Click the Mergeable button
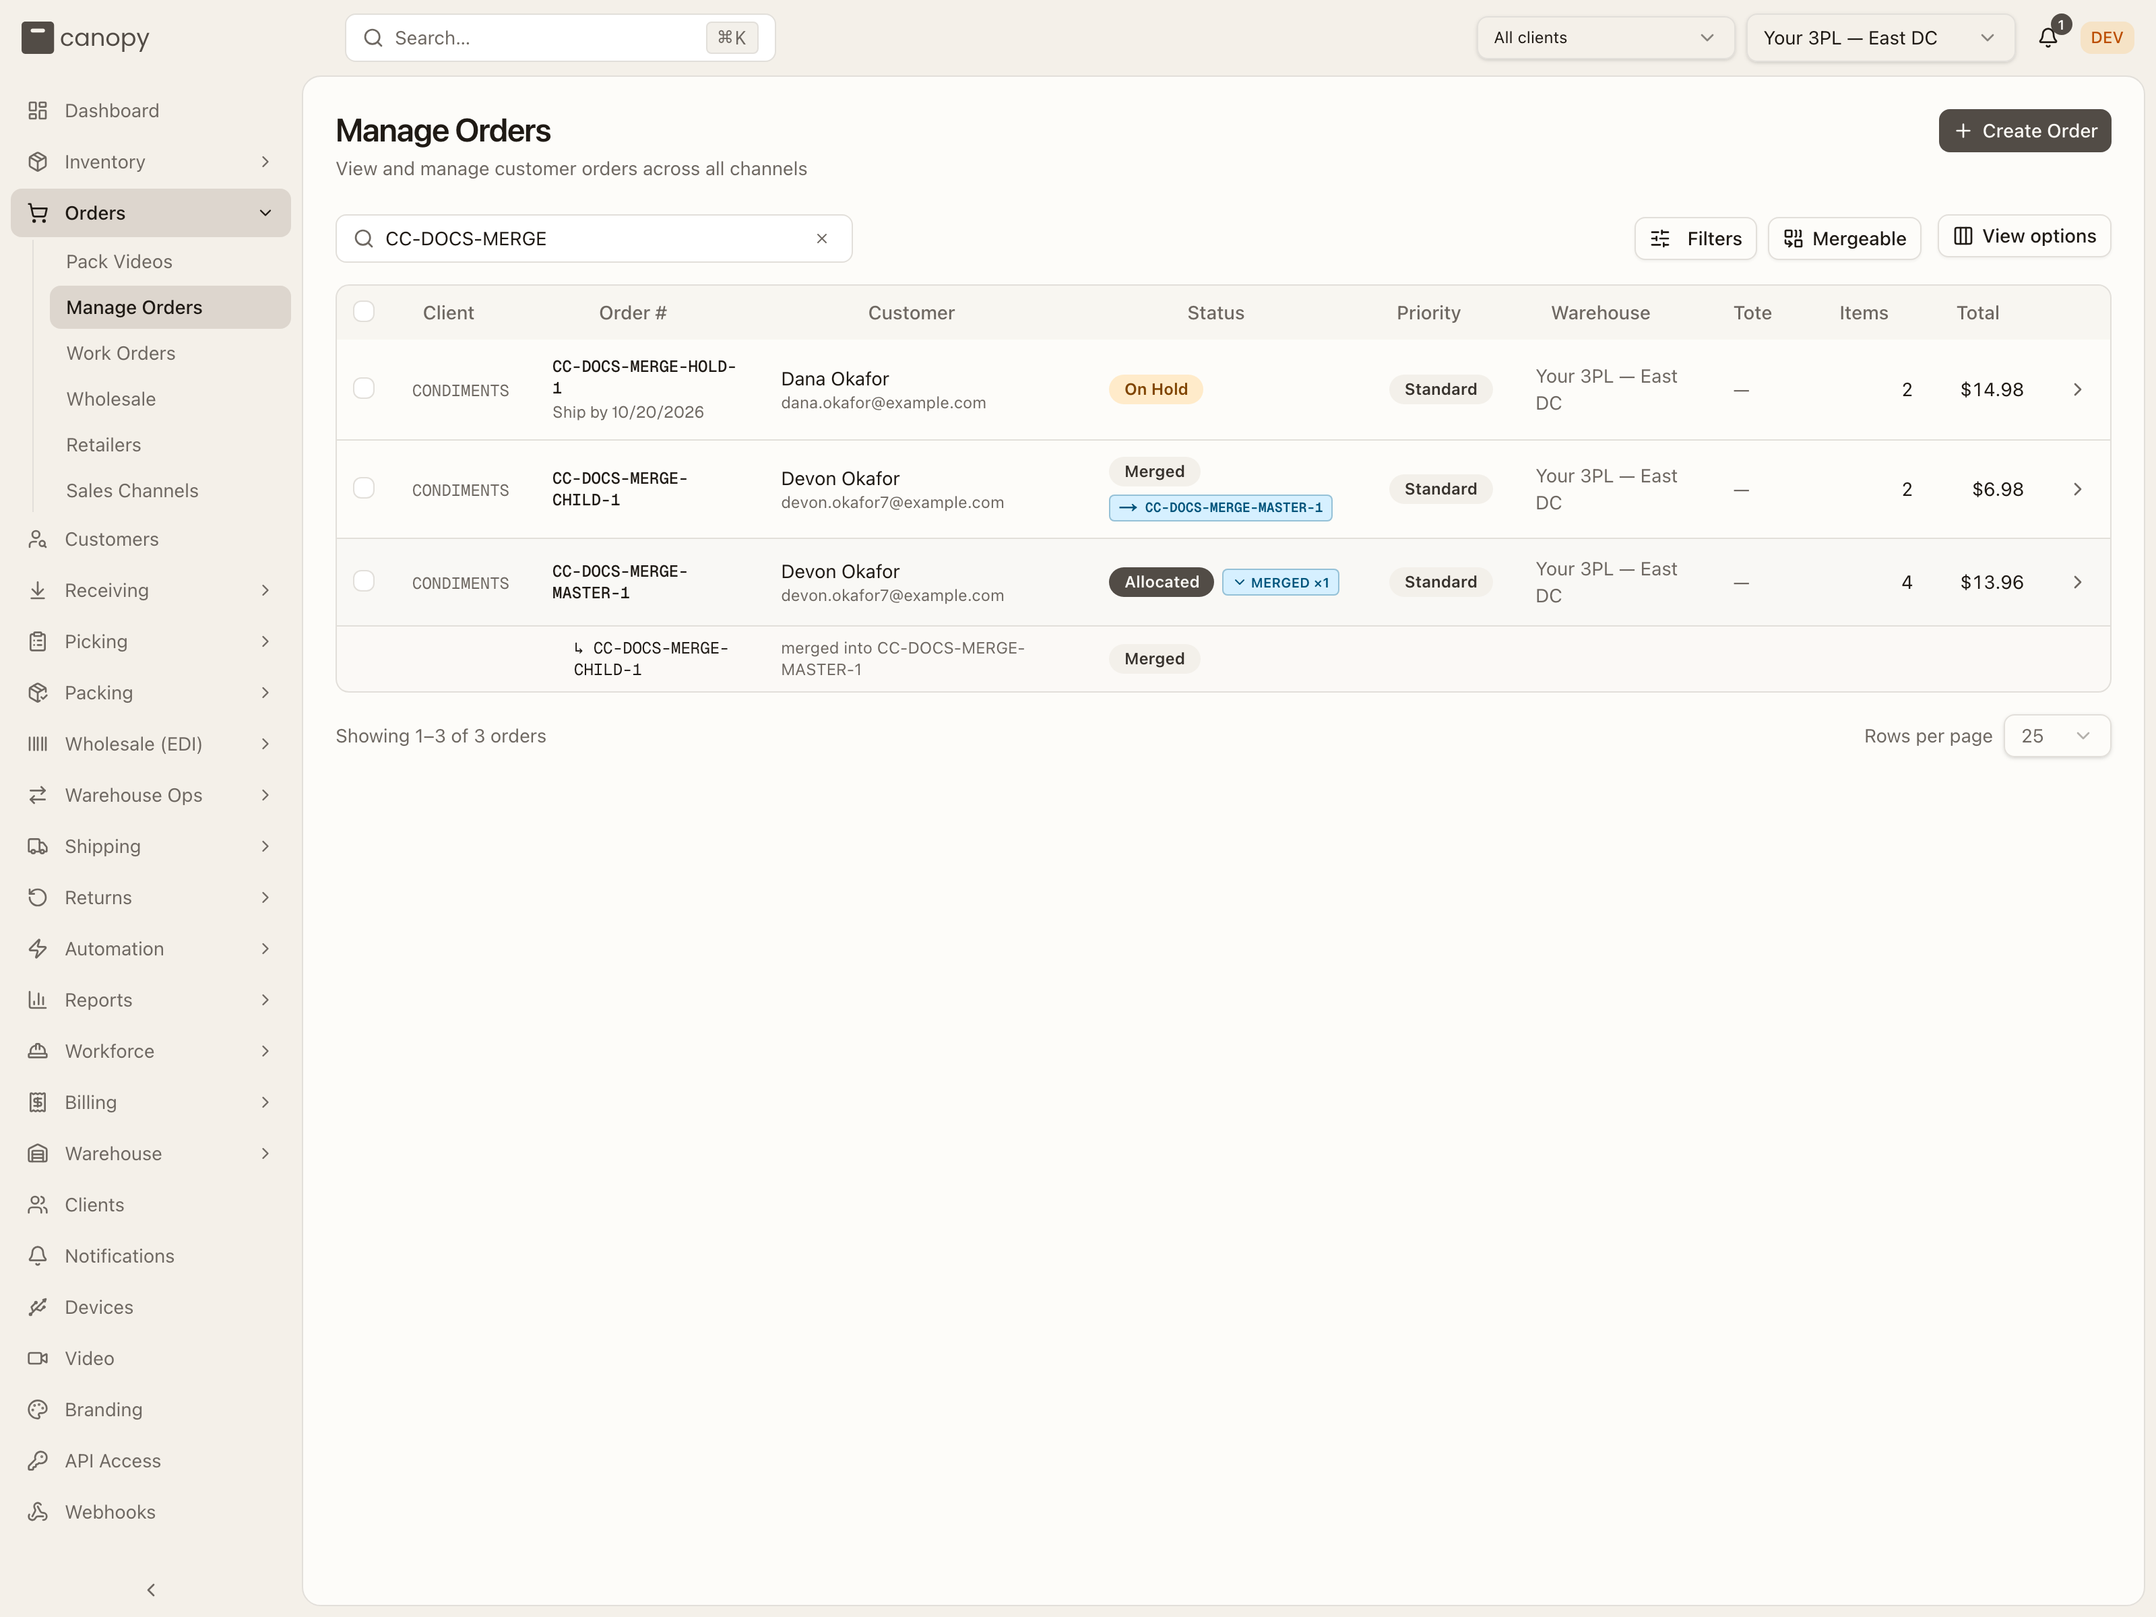This screenshot has height=1617, width=2156. 1844,239
